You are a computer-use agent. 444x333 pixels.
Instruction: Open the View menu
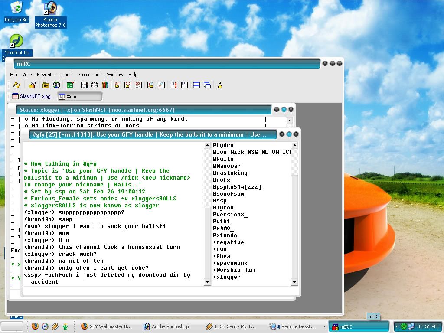coord(27,75)
